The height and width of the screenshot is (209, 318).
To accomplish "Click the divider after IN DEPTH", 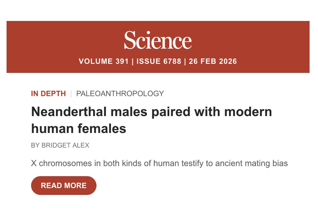I will coord(71,94).
